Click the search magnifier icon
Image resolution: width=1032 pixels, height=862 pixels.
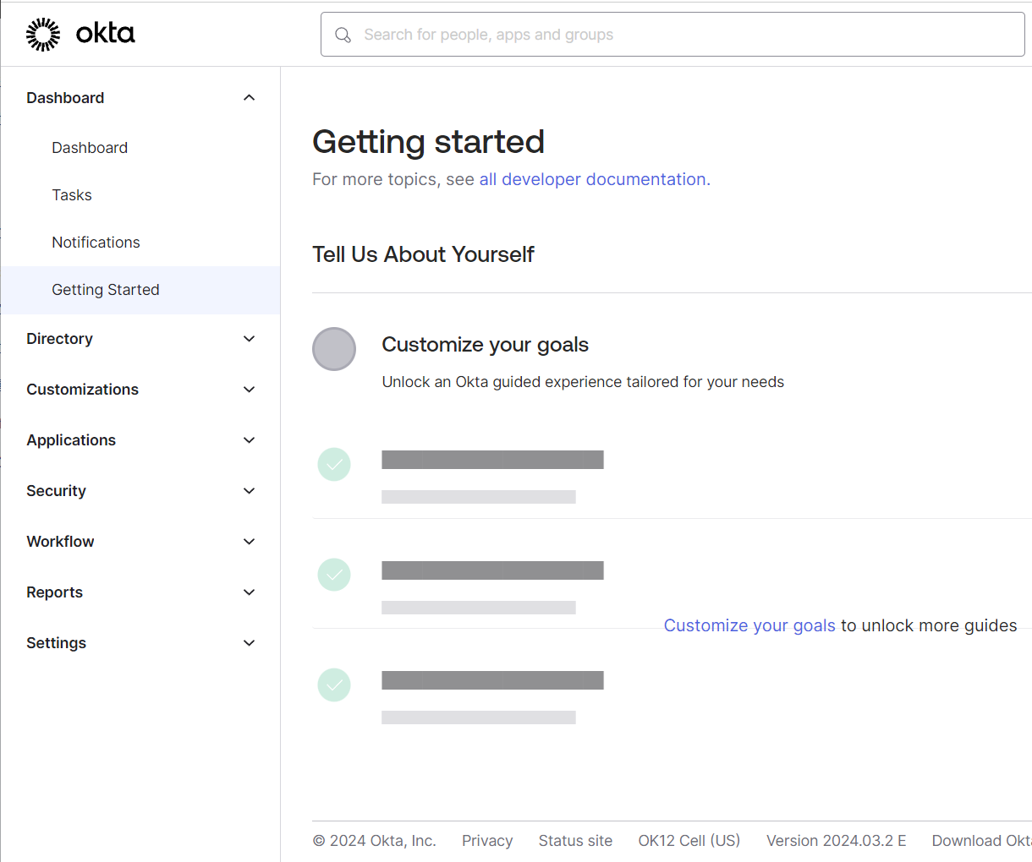343,35
